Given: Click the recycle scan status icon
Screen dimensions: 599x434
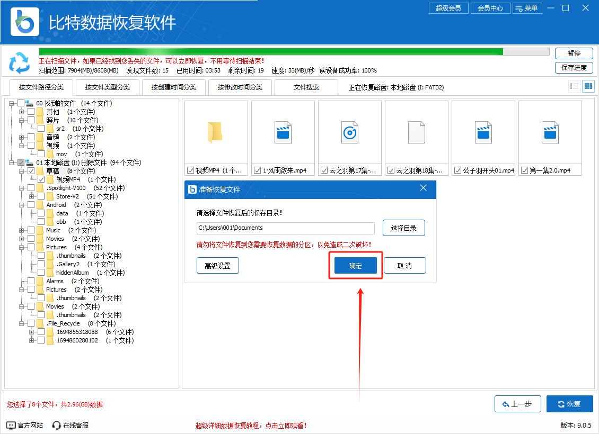Looking at the screenshot, I should (20, 62).
